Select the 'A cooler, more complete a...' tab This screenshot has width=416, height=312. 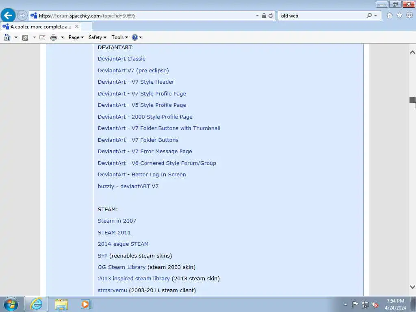pyautogui.click(x=41, y=26)
